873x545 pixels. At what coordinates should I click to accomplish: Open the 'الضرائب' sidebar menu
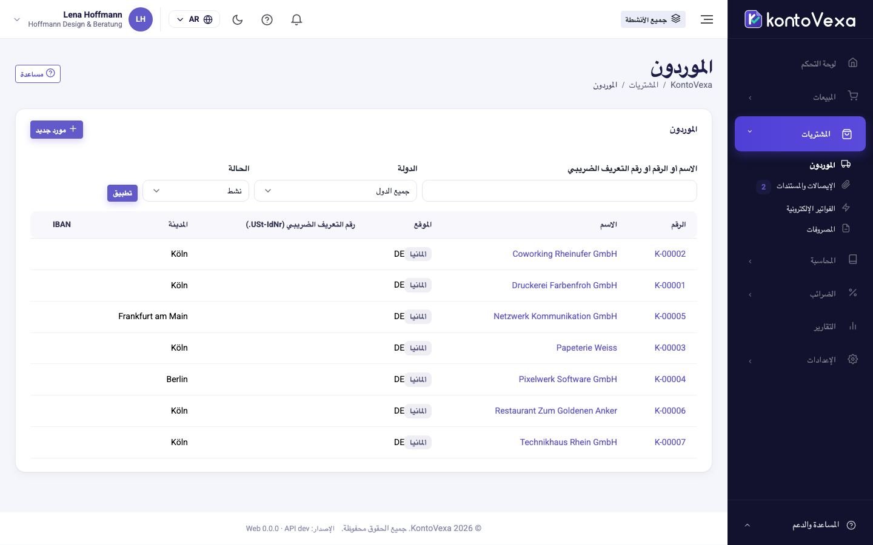tap(800, 294)
